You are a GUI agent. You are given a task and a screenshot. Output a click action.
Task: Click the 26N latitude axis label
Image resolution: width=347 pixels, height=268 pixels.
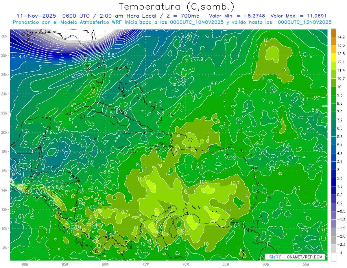[x=5, y=75]
